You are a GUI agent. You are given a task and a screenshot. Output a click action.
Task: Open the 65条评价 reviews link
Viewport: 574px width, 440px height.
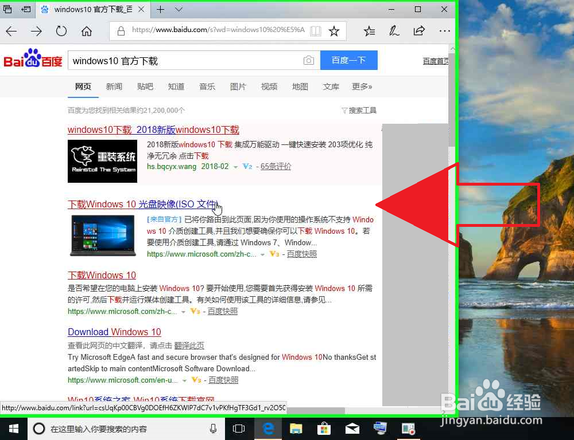pyautogui.click(x=276, y=167)
